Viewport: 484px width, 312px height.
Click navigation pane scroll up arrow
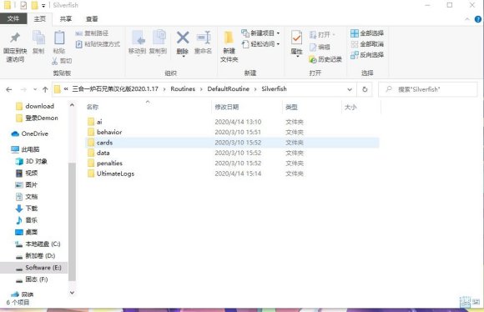(72, 105)
